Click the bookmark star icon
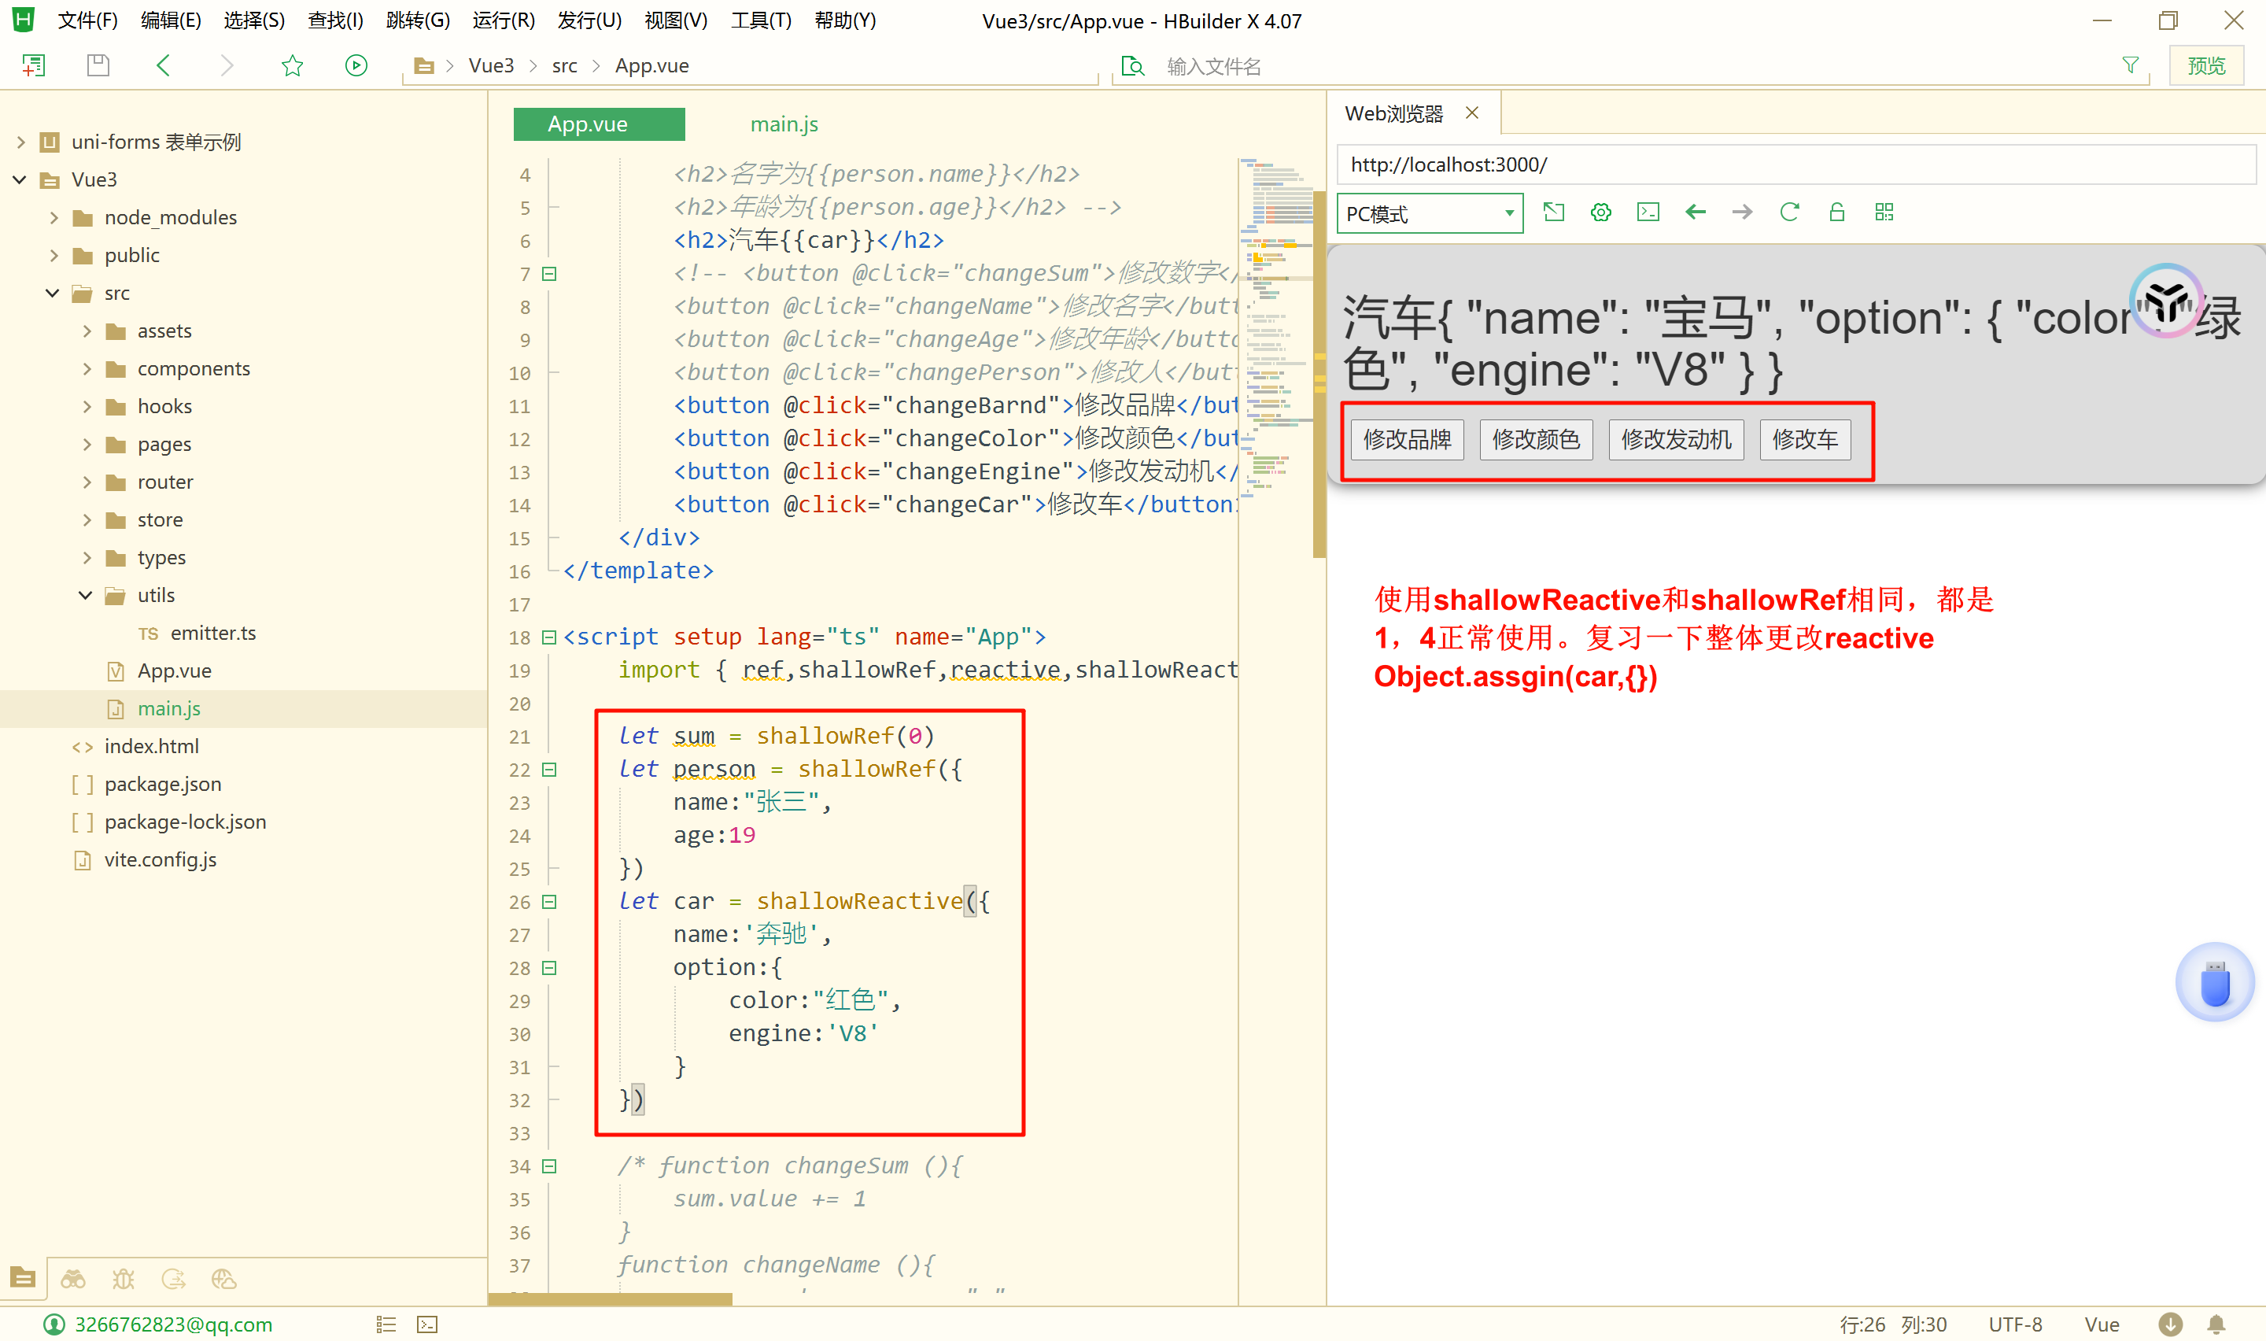 (x=292, y=65)
